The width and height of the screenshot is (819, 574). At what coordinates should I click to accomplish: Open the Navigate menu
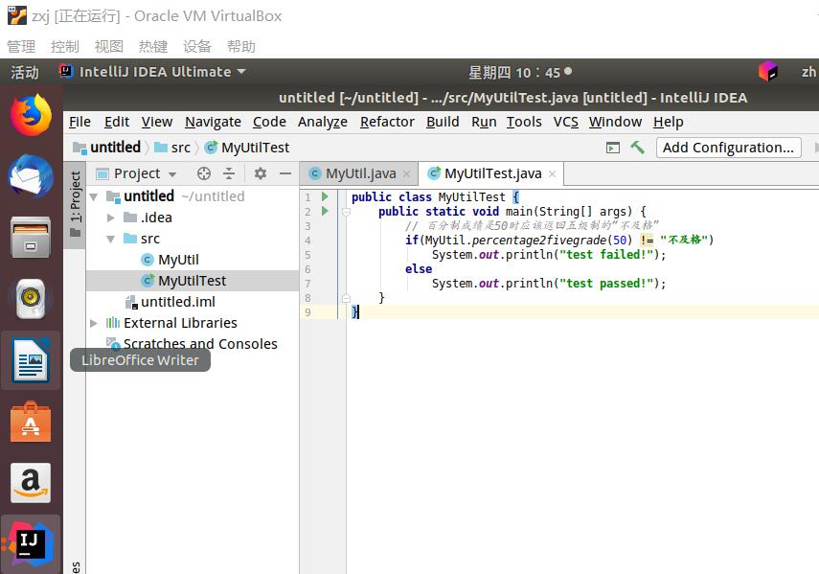coord(213,122)
